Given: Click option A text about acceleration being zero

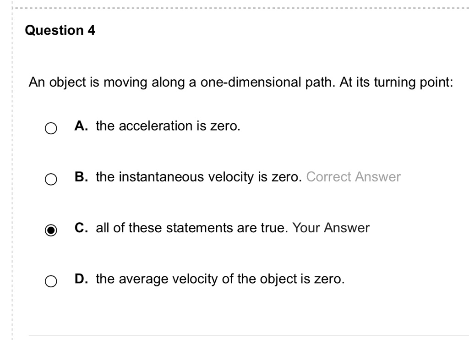Looking at the screenshot, I should 168,126.
